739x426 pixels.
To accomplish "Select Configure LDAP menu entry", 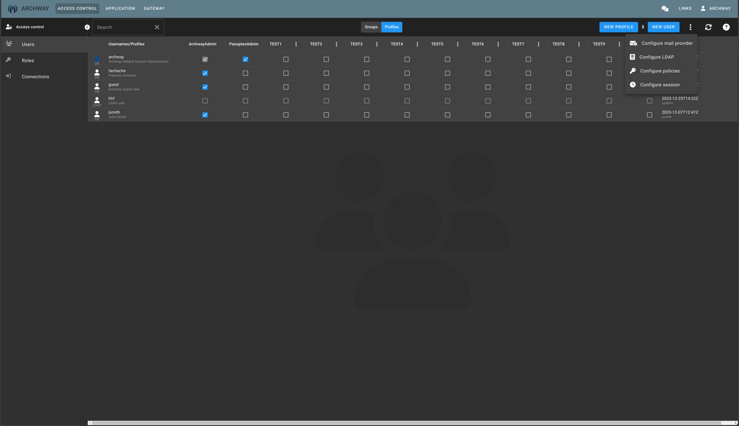I will (x=661, y=57).
